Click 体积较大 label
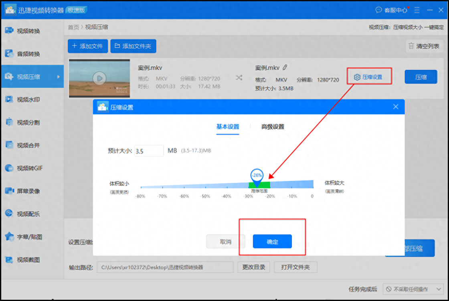This screenshot has width=449, height=301. coord(334,183)
